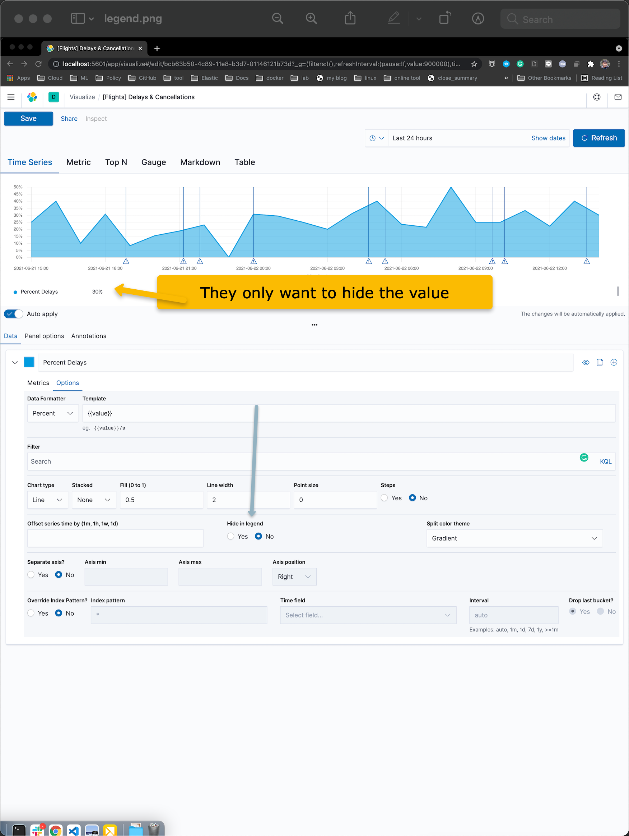Select Yes under Hide in legend
This screenshot has width=629, height=836.
tap(230, 536)
